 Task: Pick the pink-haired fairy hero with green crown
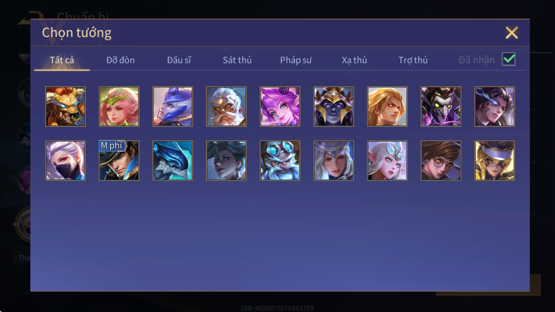tap(119, 106)
